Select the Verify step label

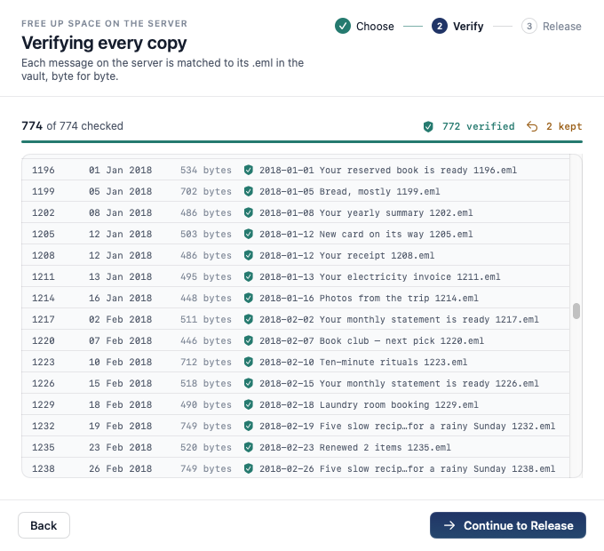pos(468,26)
